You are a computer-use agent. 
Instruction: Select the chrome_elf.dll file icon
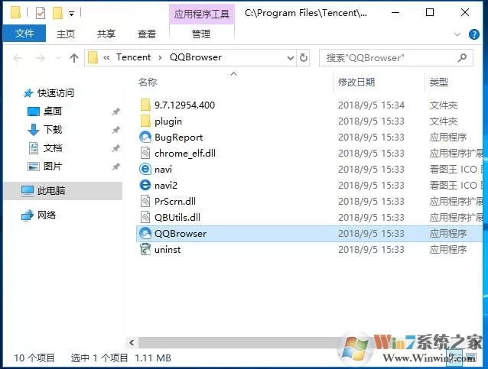145,154
